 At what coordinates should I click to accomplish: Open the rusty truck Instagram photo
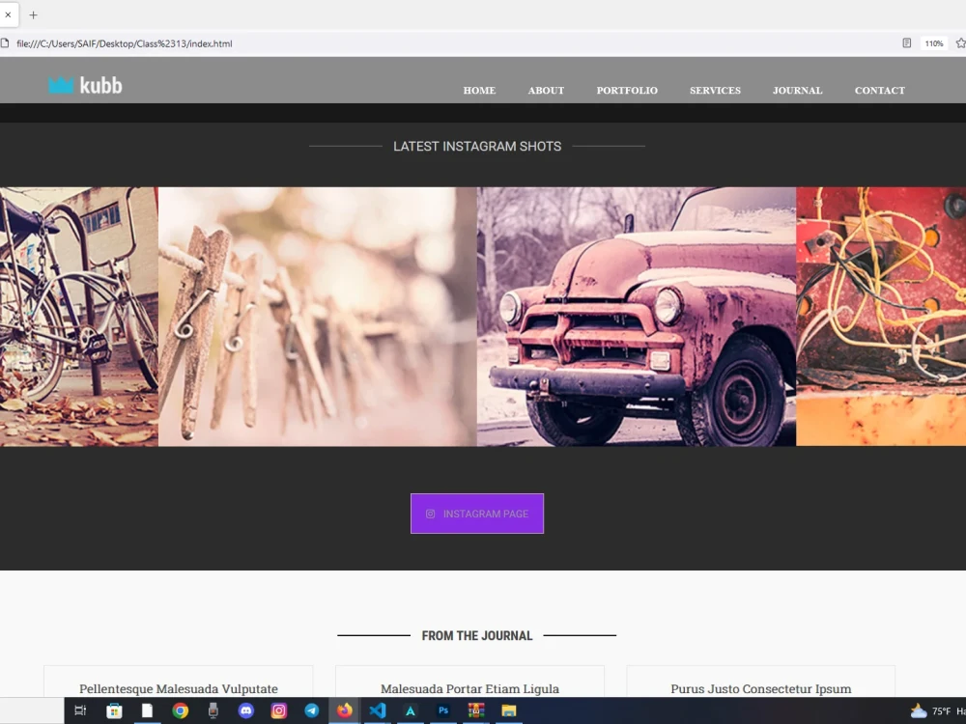pyautogui.click(x=637, y=317)
